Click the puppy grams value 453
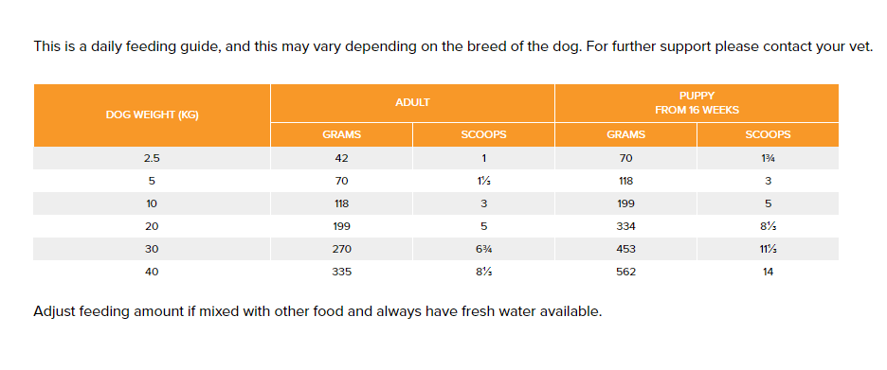This screenshot has width=887, height=370. (625, 249)
